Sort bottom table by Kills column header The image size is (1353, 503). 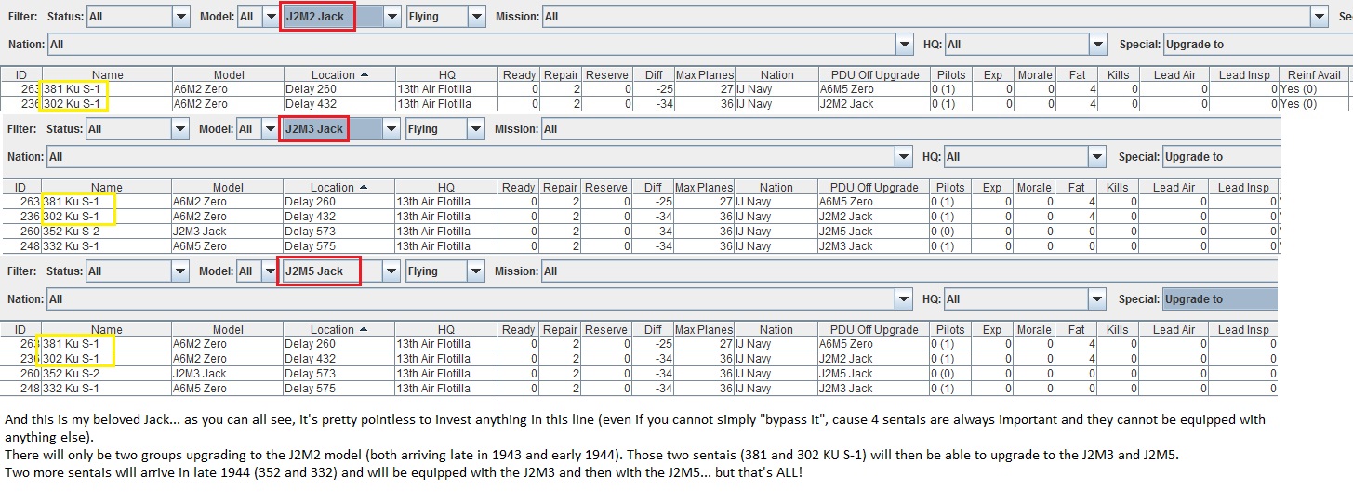pos(1118,329)
